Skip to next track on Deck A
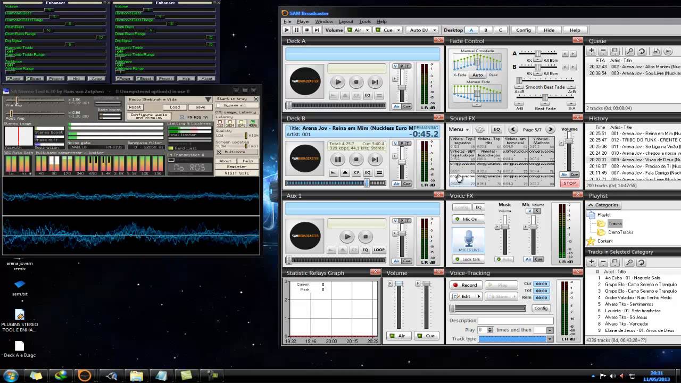681x383 pixels. [x=375, y=82]
